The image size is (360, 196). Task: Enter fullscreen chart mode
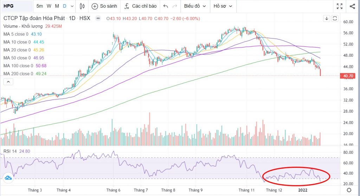(339, 6)
